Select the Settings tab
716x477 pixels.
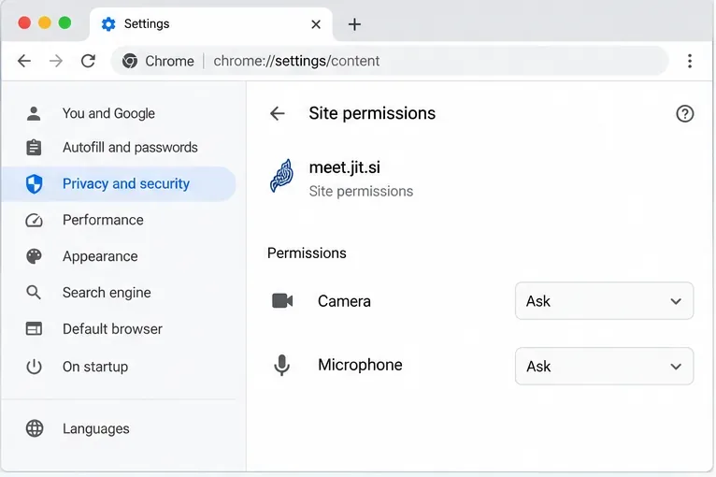(x=211, y=24)
